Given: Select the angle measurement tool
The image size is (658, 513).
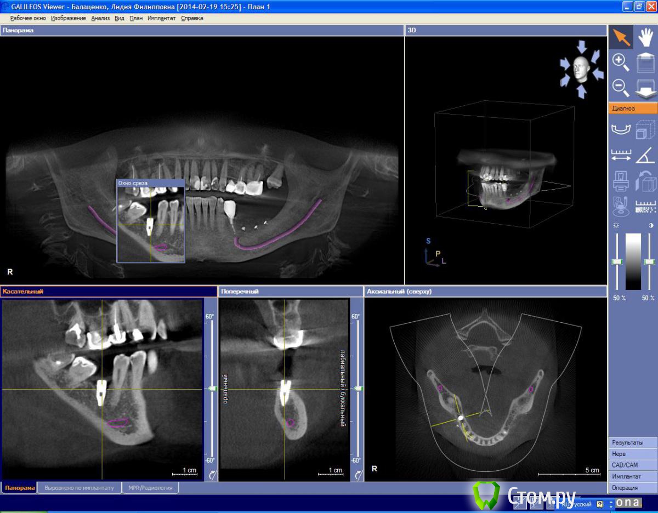Looking at the screenshot, I should pos(646,156).
